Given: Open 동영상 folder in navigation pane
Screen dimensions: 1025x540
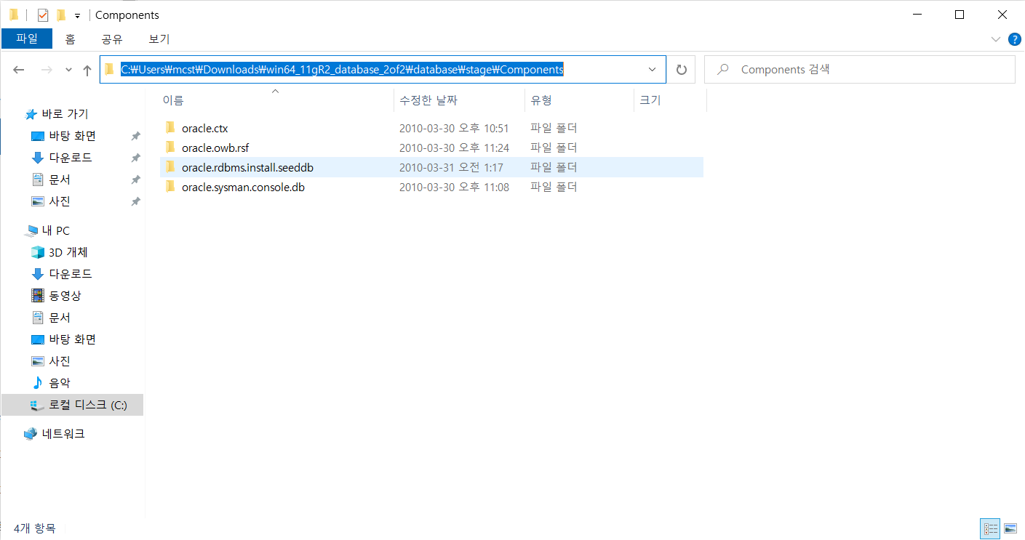Looking at the screenshot, I should pos(65,296).
